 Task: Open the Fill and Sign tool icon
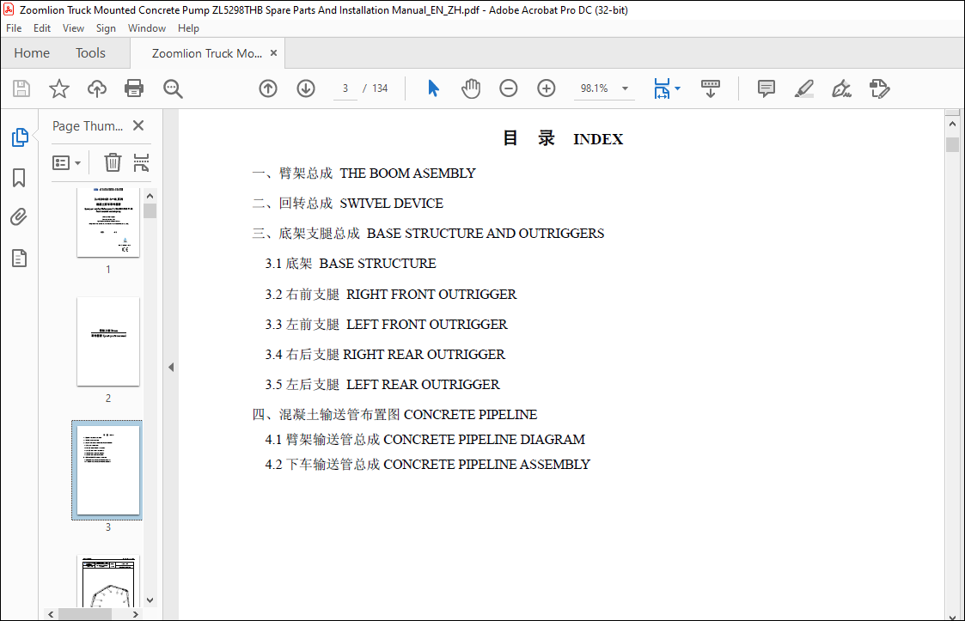click(842, 88)
